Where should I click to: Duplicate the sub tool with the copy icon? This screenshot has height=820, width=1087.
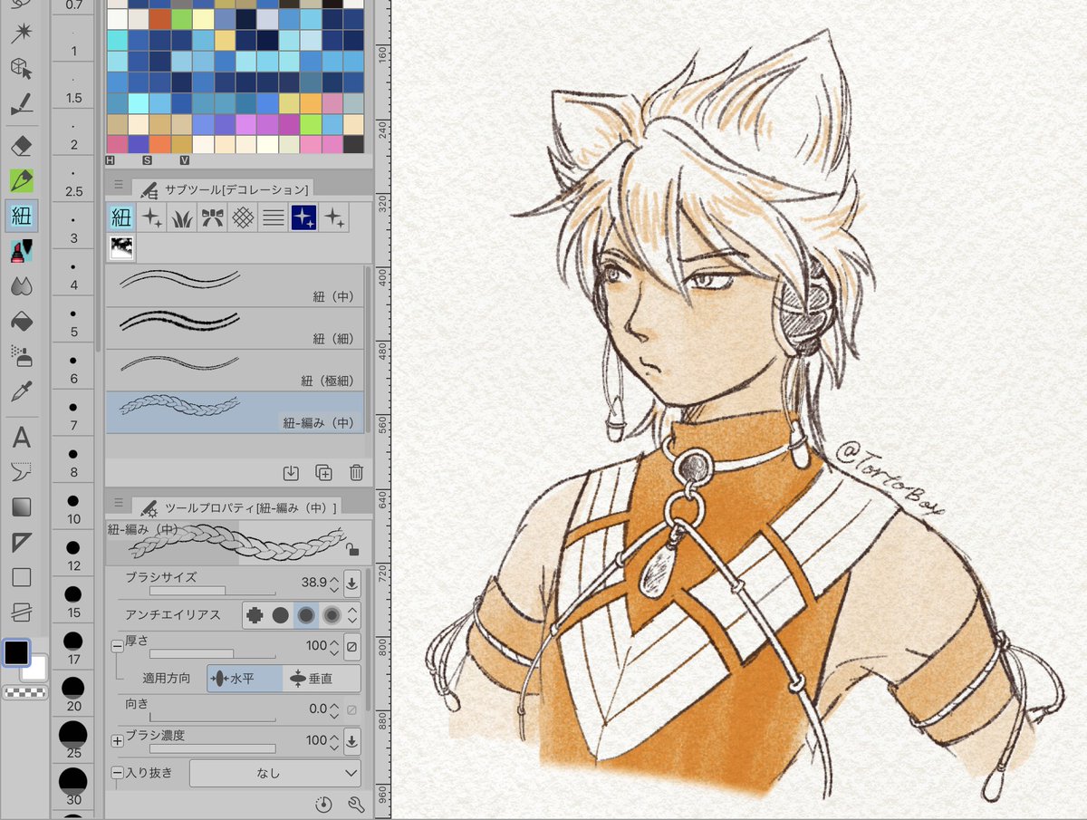pos(323,472)
